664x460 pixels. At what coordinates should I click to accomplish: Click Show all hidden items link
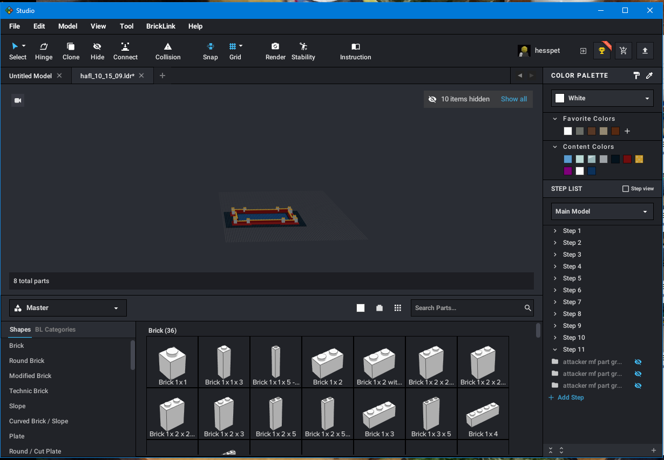513,99
